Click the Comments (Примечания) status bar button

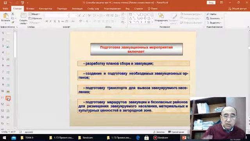(176, 132)
